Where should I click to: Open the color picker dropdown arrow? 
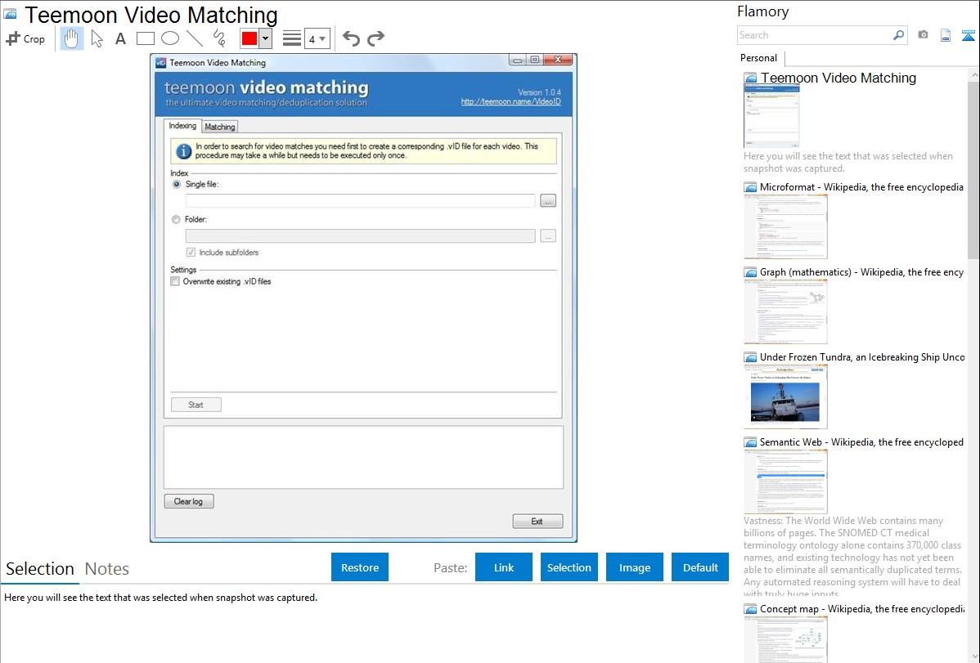click(x=265, y=38)
